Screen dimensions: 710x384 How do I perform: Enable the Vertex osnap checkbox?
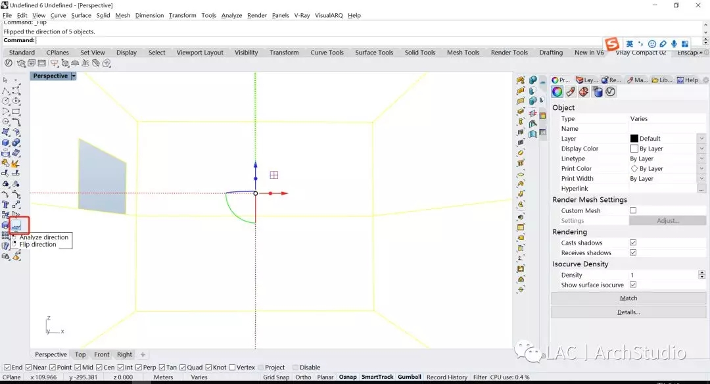(x=232, y=368)
